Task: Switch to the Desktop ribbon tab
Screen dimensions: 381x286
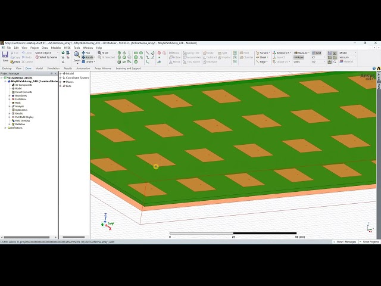Action: tap(7, 69)
